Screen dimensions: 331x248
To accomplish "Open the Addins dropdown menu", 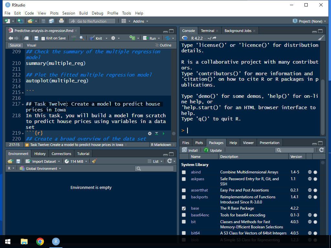I will tap(140, 21).
